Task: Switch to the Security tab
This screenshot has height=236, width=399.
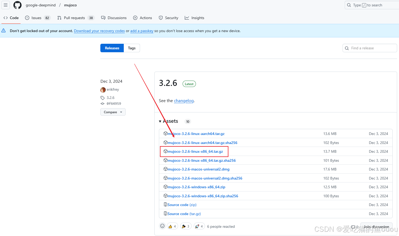Action: pos(168,18)
